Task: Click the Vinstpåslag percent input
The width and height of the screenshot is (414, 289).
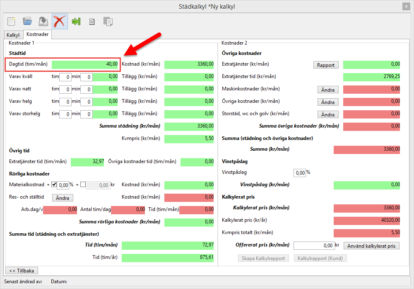Action: coord(299,173)
